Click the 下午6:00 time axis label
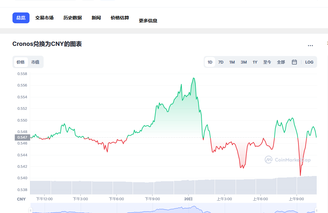 coord(116,199)
